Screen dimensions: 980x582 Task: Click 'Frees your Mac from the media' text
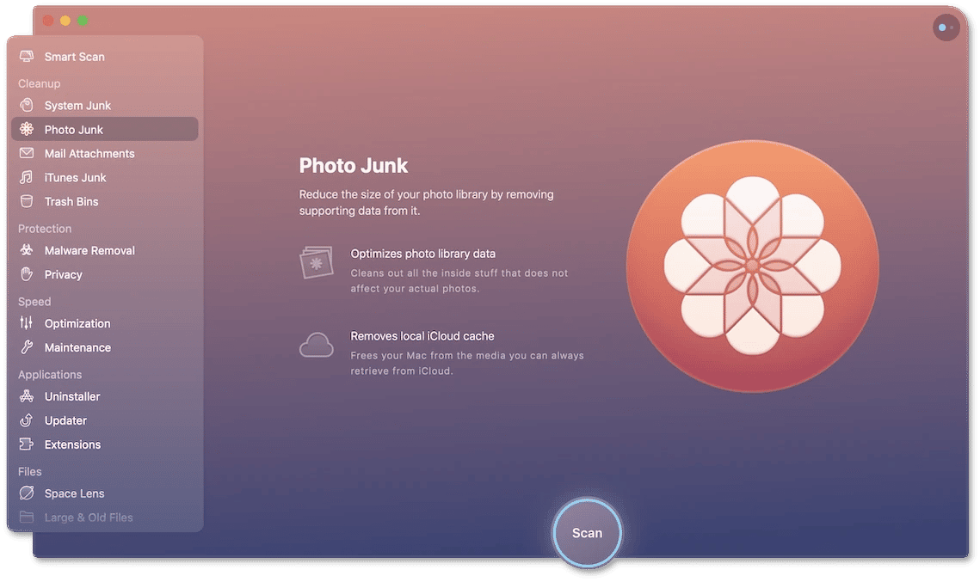coord(467,363)
